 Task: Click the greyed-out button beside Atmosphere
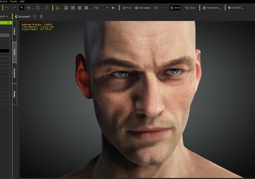(x=160, y=8)
